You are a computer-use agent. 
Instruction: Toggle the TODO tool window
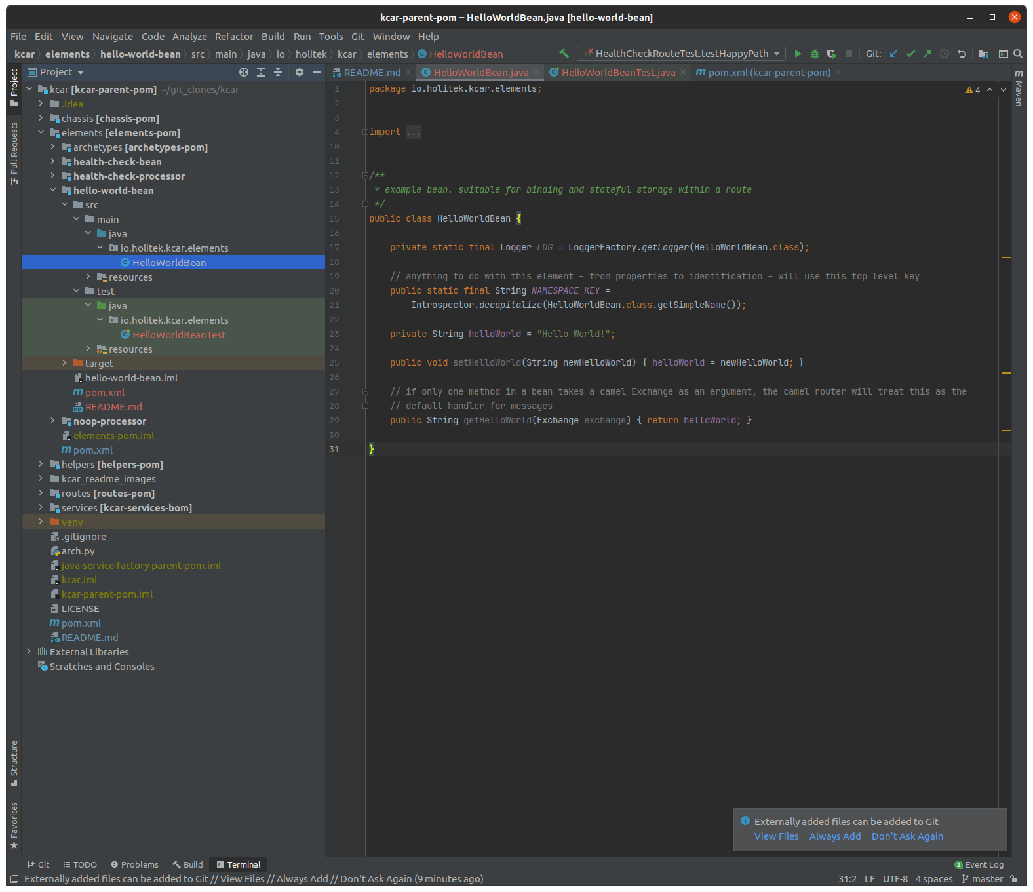(80, 864)
